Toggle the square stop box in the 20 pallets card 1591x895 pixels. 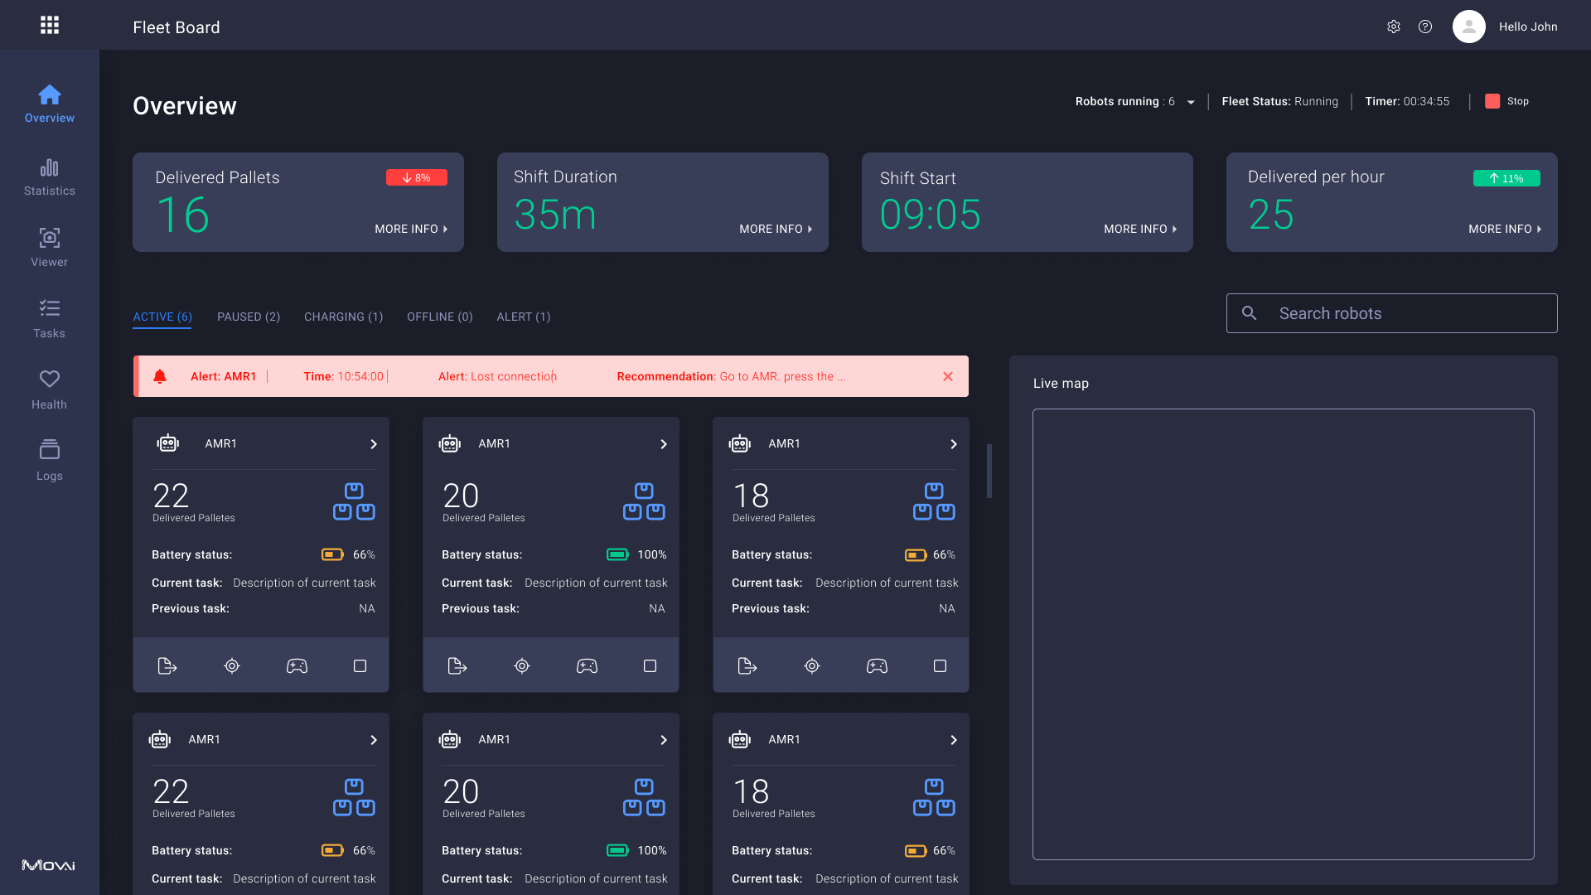click(x=650, y=665)
